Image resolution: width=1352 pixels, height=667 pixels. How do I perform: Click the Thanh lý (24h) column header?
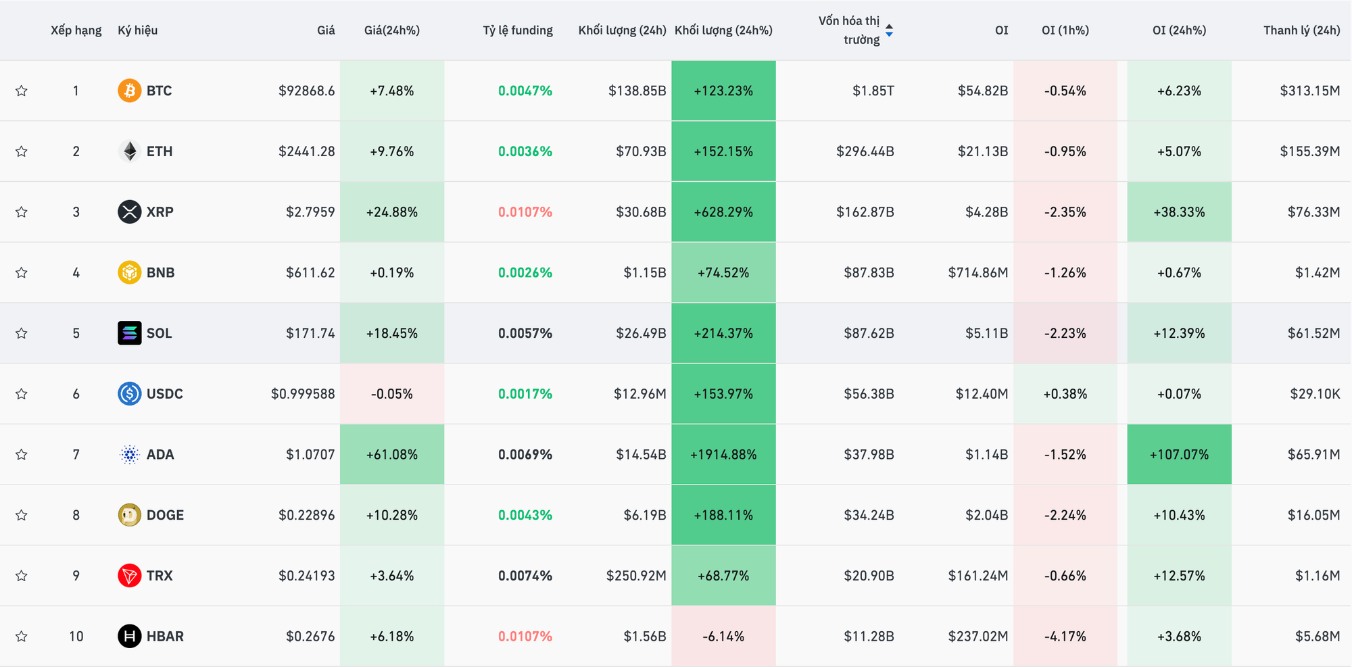pyautogui.click(x=1301, y=30)
